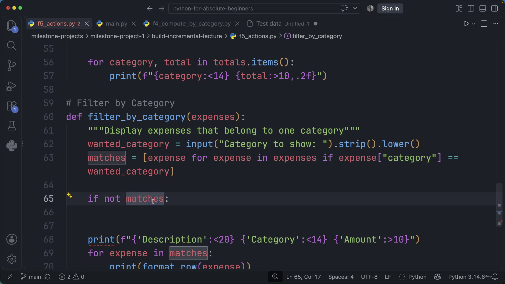Open the chat sparkle icon in title bar

coord(344,8)
